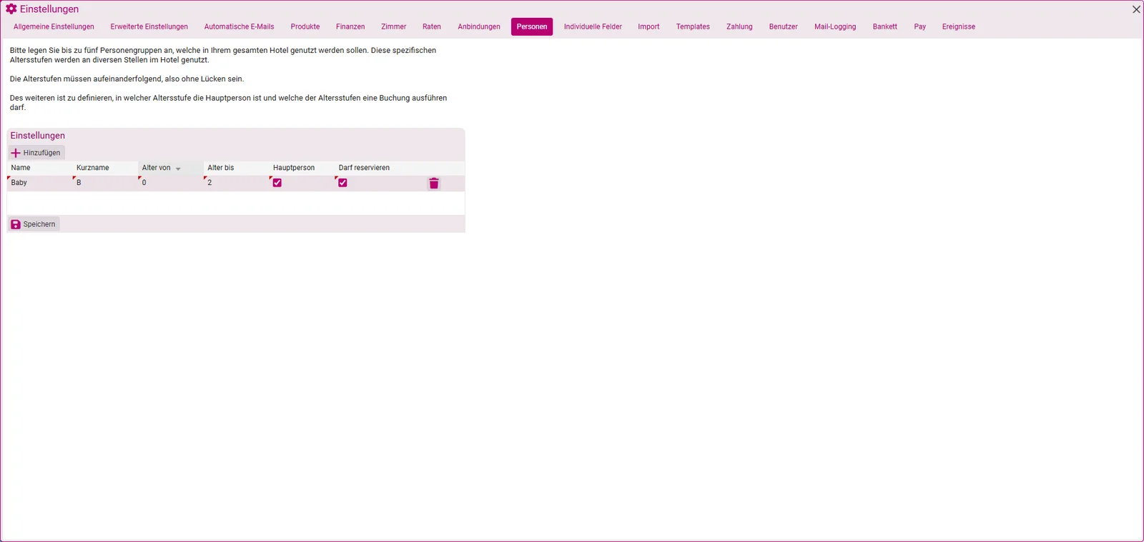Switch to Erweiterte Einstellungen tab
Image resolution: width=1144 pixels, height=542 pixels.
pos(149,27)
